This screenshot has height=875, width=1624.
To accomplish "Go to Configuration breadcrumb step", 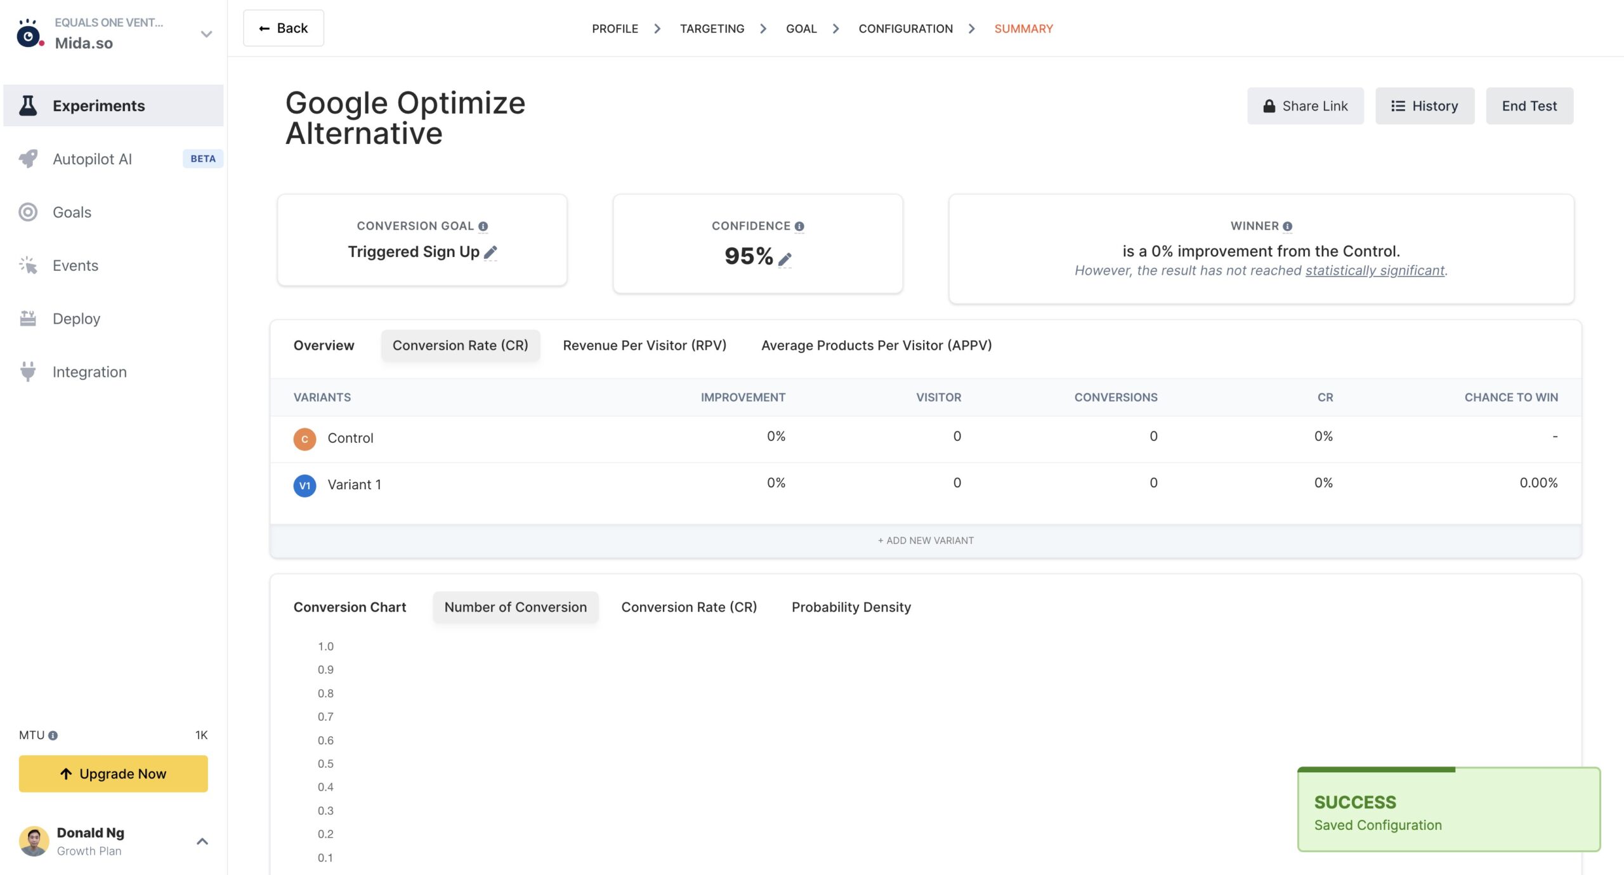I will (x=905, y=29).
